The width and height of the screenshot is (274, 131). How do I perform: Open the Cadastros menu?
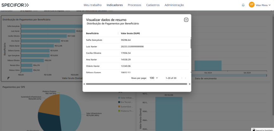point(153,5)
